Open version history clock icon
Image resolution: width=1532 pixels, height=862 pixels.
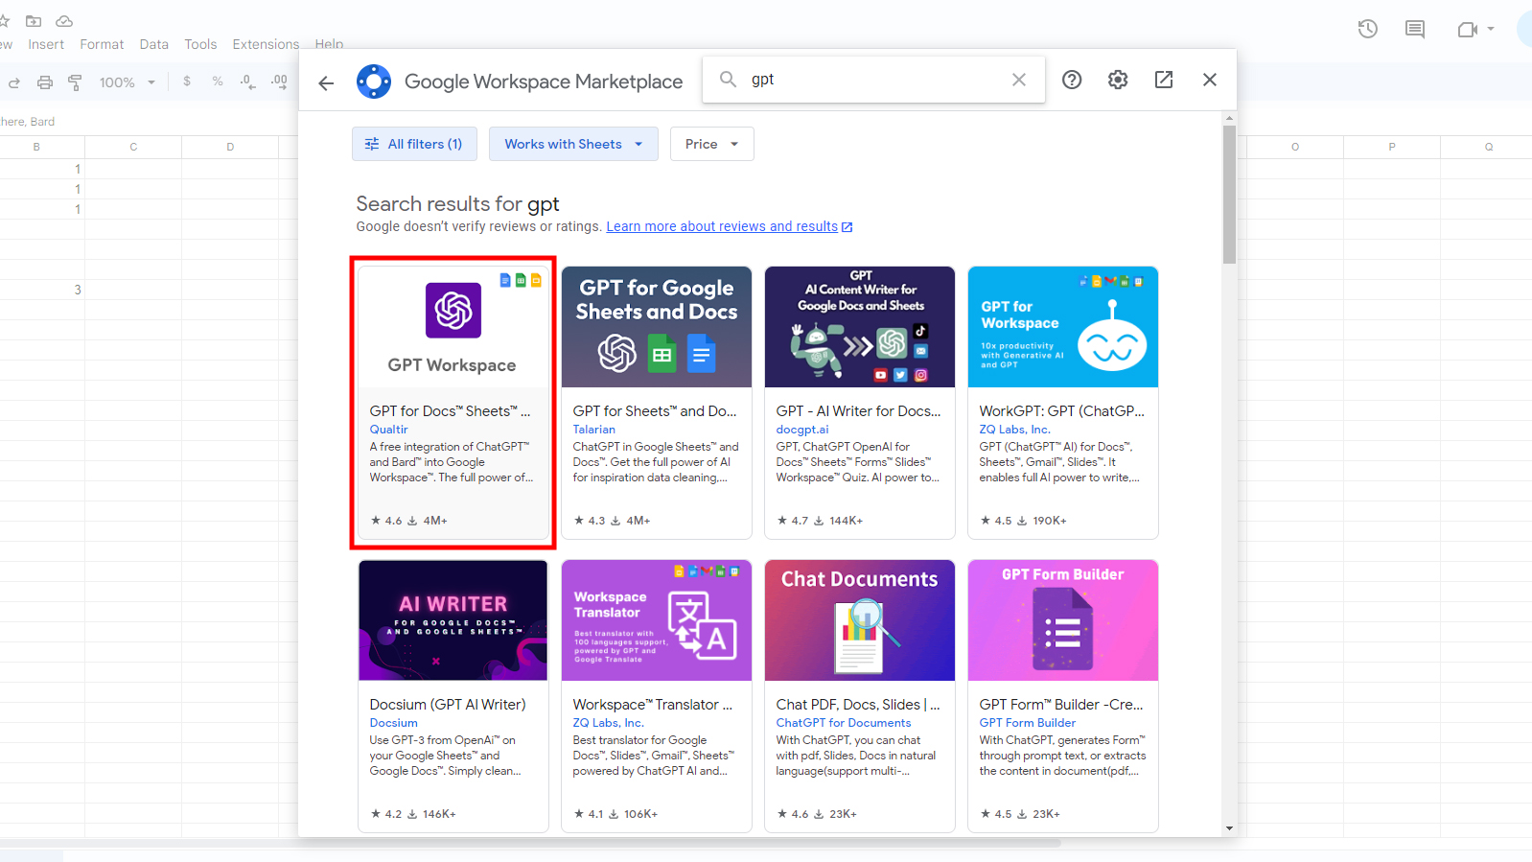(x=1368, y=29)
